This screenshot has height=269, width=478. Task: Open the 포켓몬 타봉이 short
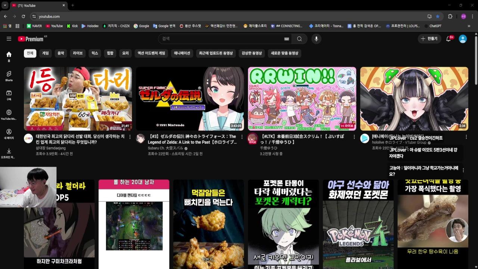[283, 224]
